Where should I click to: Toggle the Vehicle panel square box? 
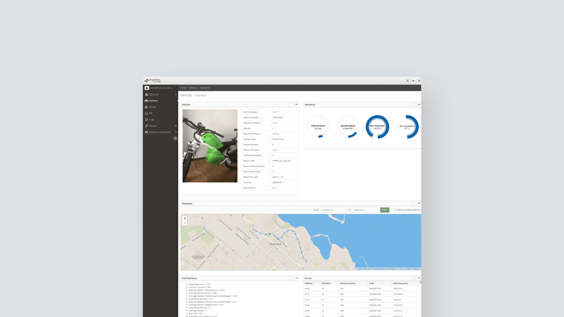[291, 104]
